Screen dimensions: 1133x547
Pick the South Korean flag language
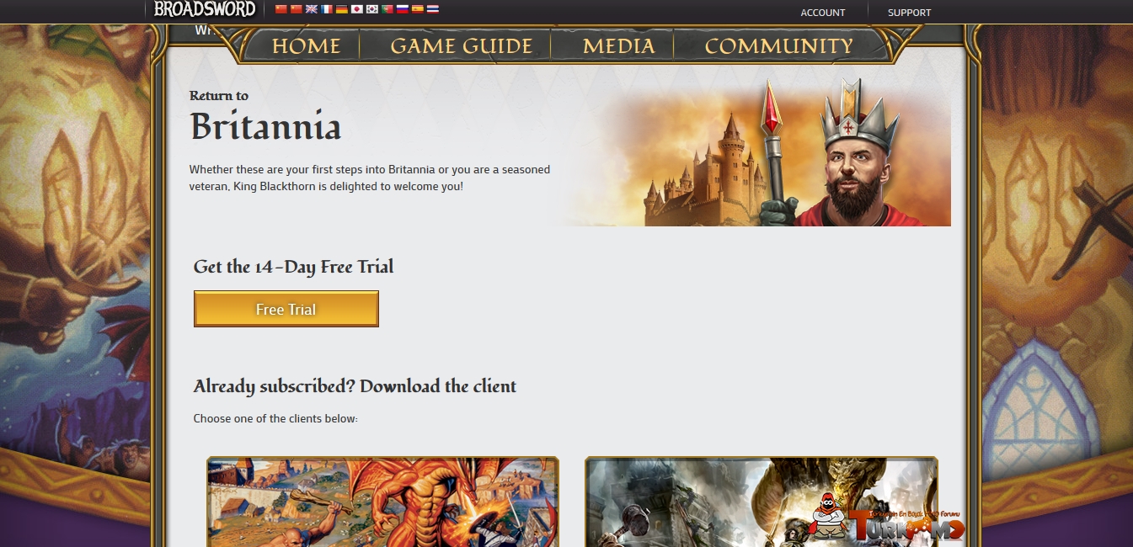pos(372,9)
